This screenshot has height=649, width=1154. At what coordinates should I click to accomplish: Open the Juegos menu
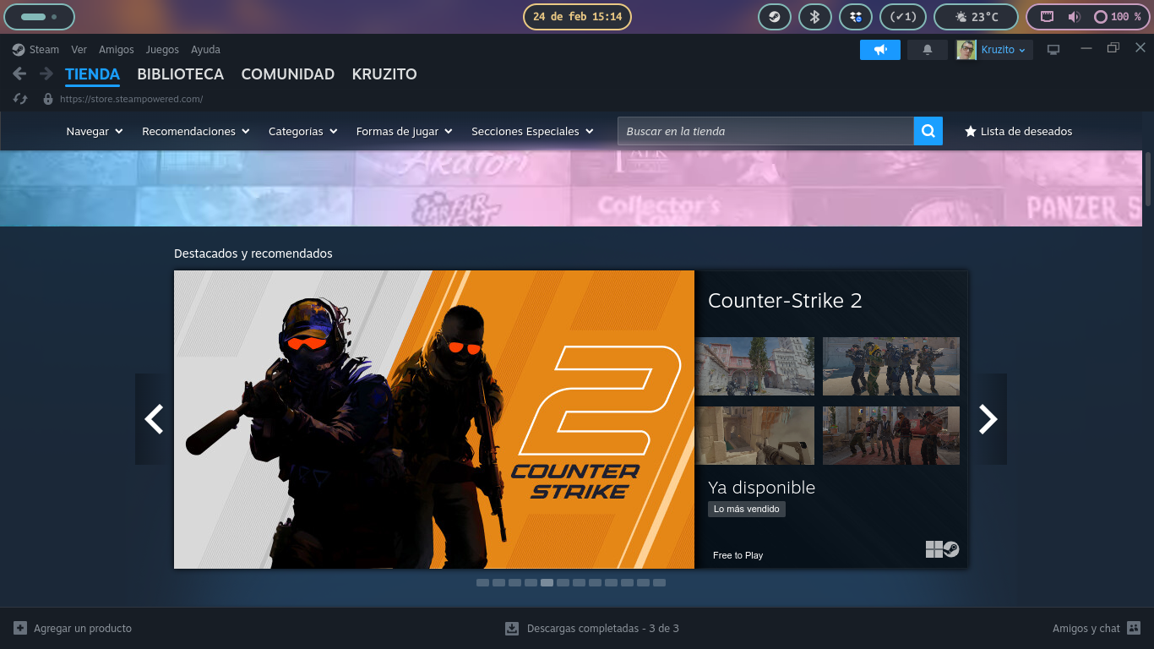tap(162, 50)
